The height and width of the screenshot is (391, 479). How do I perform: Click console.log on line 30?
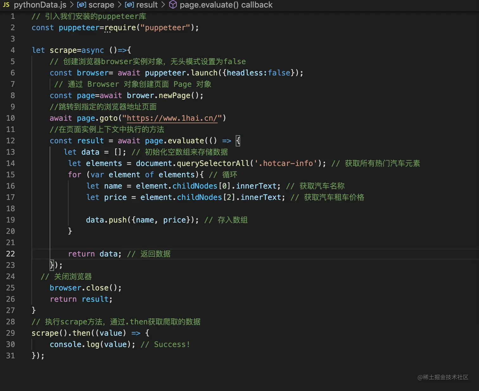[74, 344]
